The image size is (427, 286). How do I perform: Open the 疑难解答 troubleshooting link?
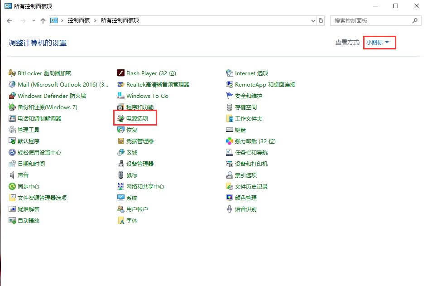[29, 209]
